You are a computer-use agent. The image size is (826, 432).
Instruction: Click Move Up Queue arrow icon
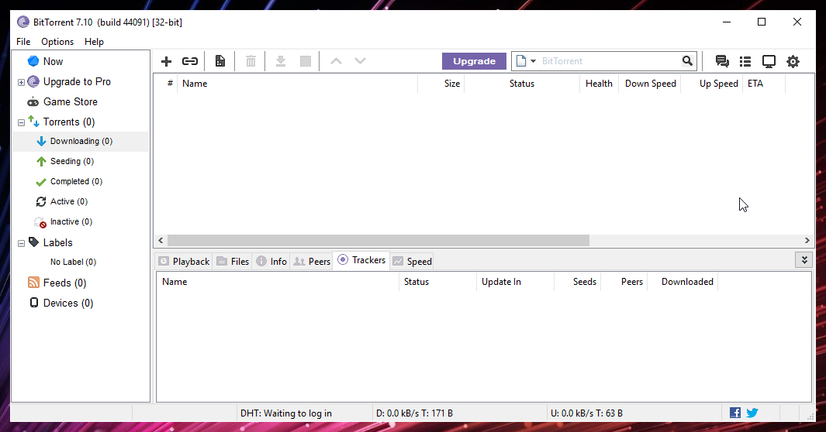coord(336,61)
